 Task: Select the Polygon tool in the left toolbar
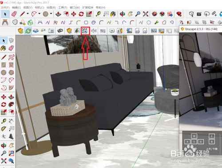[x=11, y=72]
